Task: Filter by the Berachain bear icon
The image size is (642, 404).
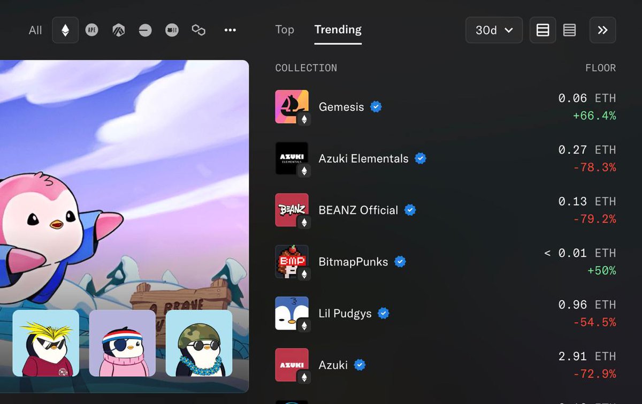Action: tap(172, 30)
